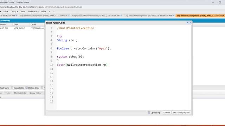Click the closing brace on line 9

[x=58, y=61]
